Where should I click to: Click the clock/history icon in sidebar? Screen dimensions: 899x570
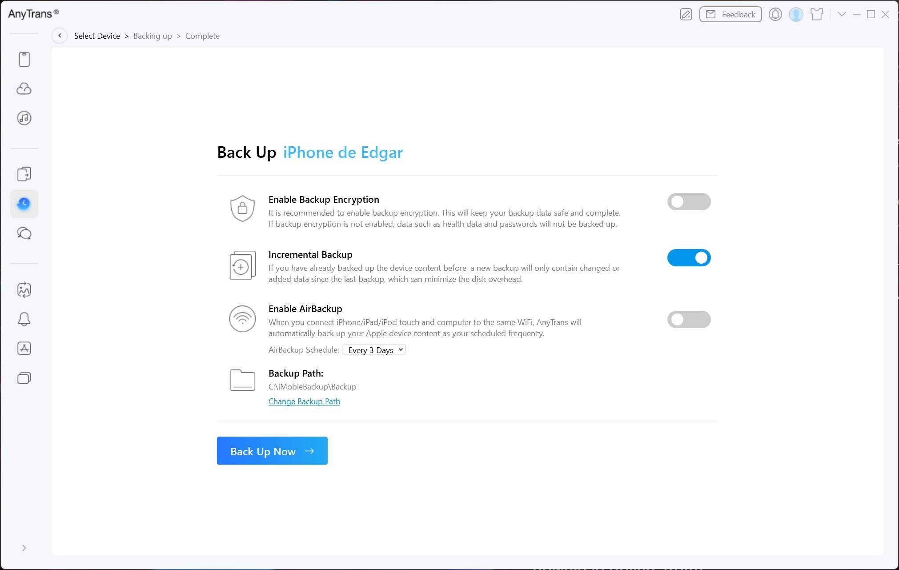click(24, 203)
